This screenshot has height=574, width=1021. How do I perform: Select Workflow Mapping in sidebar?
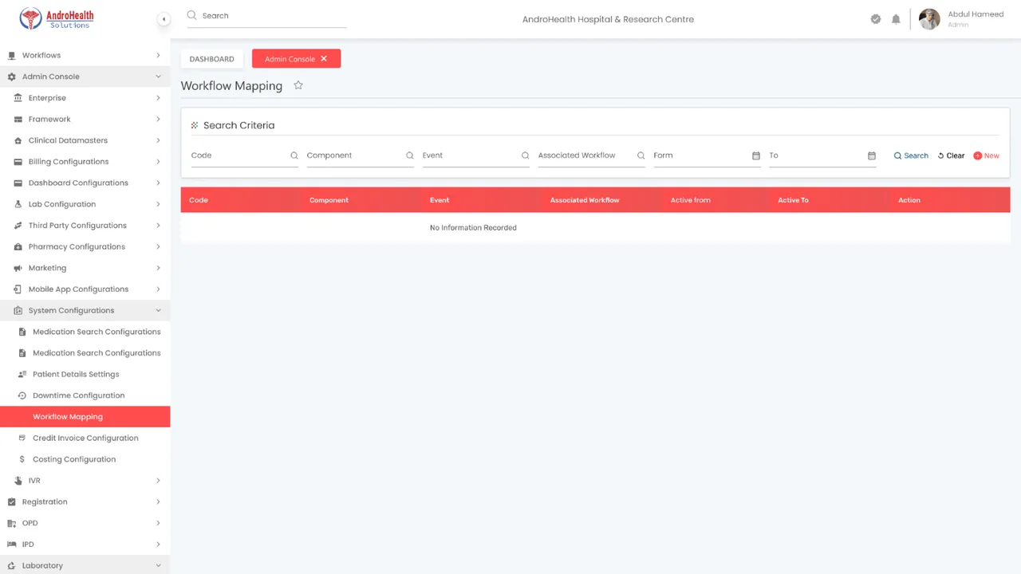tap(85, 417)
